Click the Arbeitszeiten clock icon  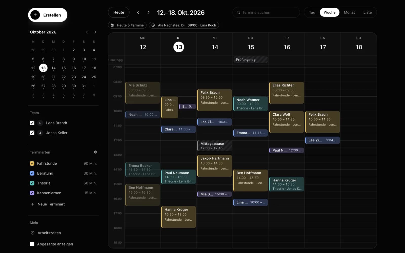pos(32,233)
